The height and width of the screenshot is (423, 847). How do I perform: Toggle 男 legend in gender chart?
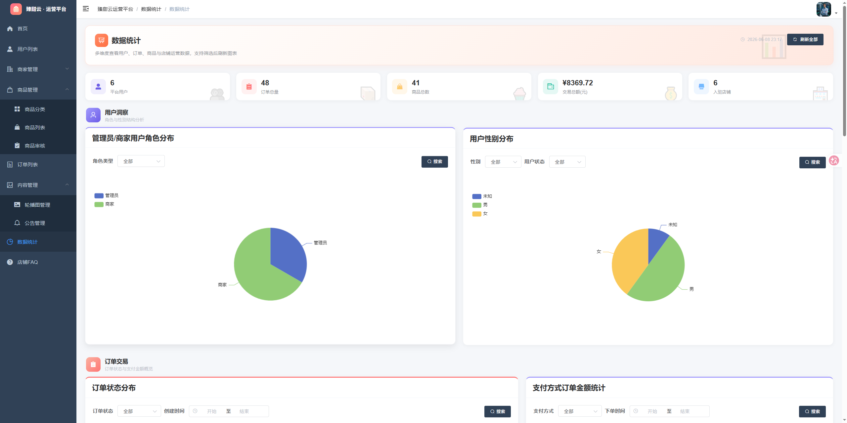(x=480, y=205)
